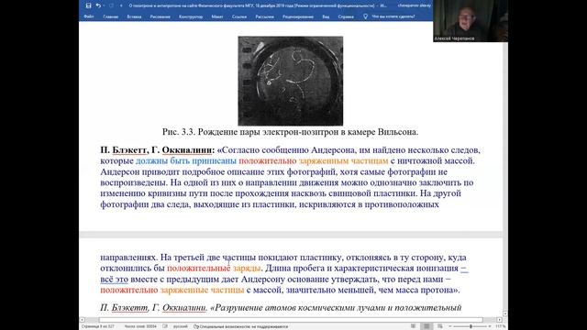Click the zoom out minus button
Image resolution: width=587 pixels, height=330 pixels.
450,326
